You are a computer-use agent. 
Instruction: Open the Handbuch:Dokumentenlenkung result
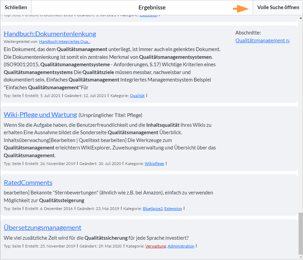(50, 34)
